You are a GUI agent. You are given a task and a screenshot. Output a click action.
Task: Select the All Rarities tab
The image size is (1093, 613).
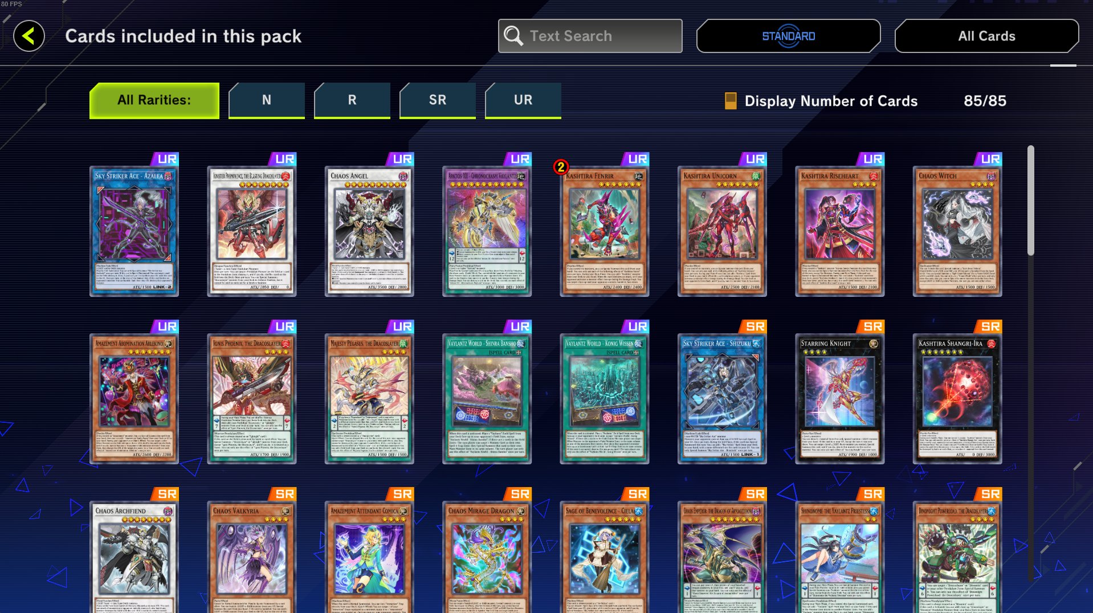click(x=154, y=100)
